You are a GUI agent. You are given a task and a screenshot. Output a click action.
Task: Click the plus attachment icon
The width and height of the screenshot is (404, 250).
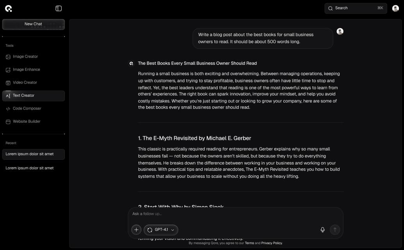136,230
